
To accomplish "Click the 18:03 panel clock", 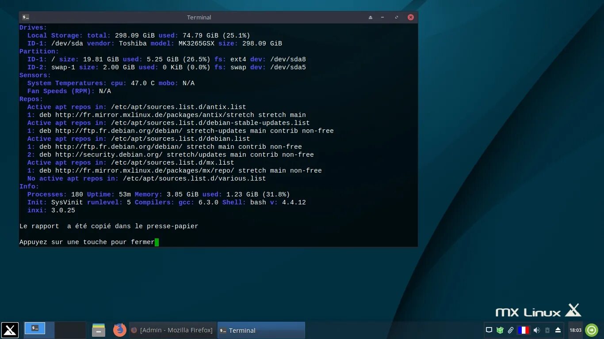I will (575, 330).
